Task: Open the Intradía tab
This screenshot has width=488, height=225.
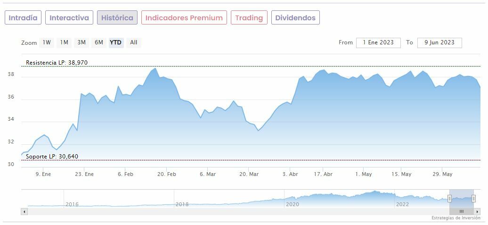Action: coord(23,18)
